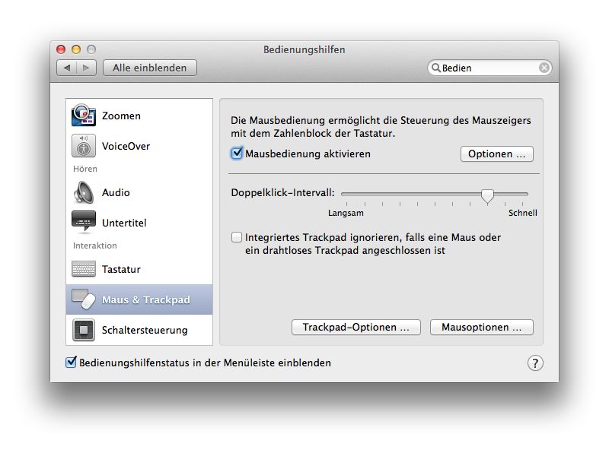Close the window with the red button
609x456 pixels.
[x=61, y=49]
